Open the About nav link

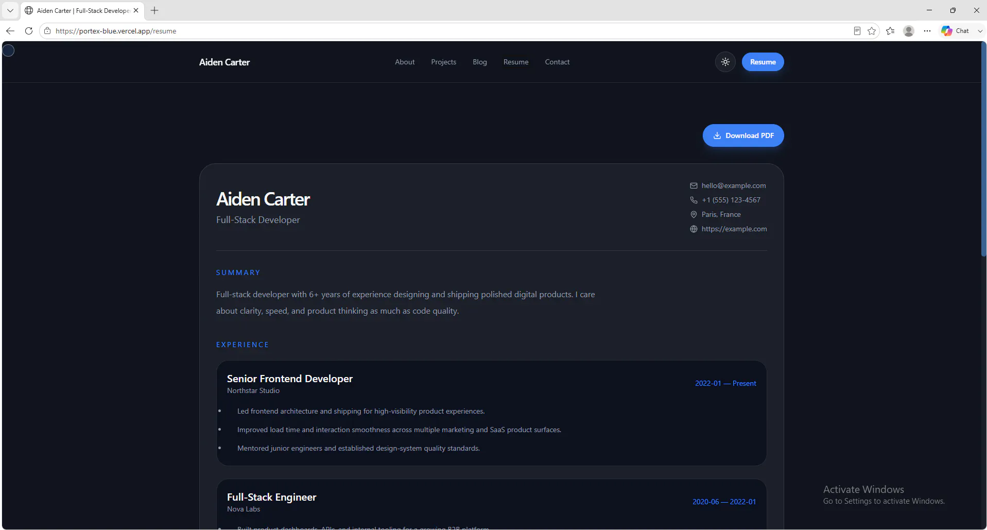[x=405, y=62]
